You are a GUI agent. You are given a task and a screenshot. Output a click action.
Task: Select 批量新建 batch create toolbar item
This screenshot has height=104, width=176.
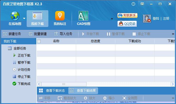pos(38,34)
